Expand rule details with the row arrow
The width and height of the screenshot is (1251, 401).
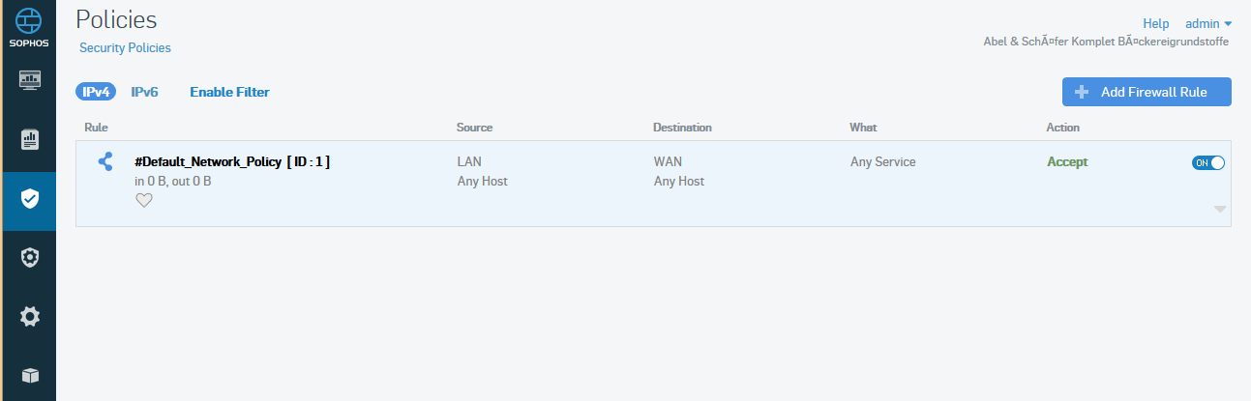(1220, 209)
